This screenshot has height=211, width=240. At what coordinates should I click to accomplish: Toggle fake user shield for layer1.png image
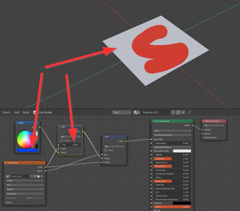[x=31, y=176]
